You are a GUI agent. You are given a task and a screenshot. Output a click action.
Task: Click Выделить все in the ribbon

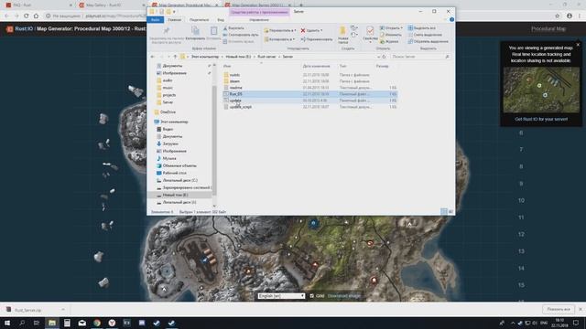(x=421, y=28)
